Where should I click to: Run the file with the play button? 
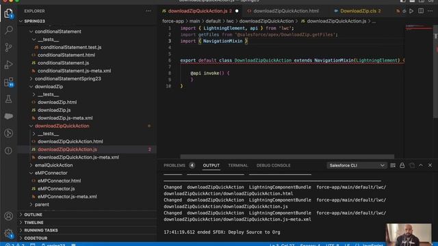pyautogui.click(x=411, y=11)
